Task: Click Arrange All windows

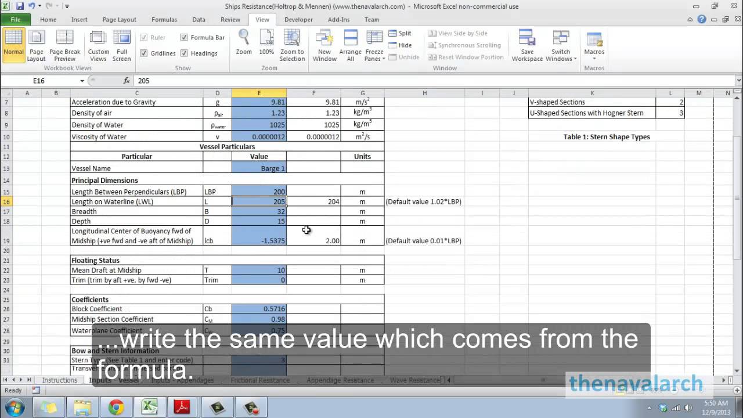Action: pyautogui.click(x=351, y=45)
